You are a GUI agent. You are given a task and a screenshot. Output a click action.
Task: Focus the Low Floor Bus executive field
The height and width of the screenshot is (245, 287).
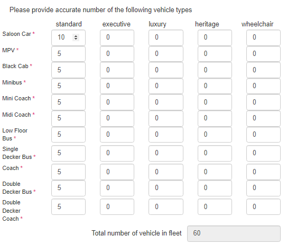pos(117,135)
